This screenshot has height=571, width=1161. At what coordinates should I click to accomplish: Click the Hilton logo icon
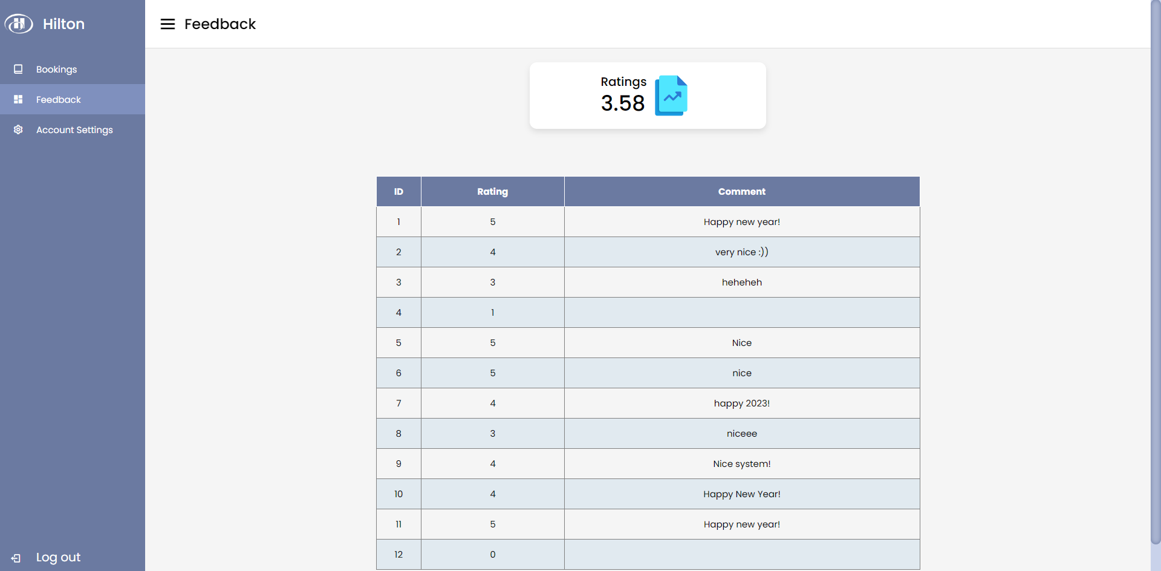click(x=19, y=24)
